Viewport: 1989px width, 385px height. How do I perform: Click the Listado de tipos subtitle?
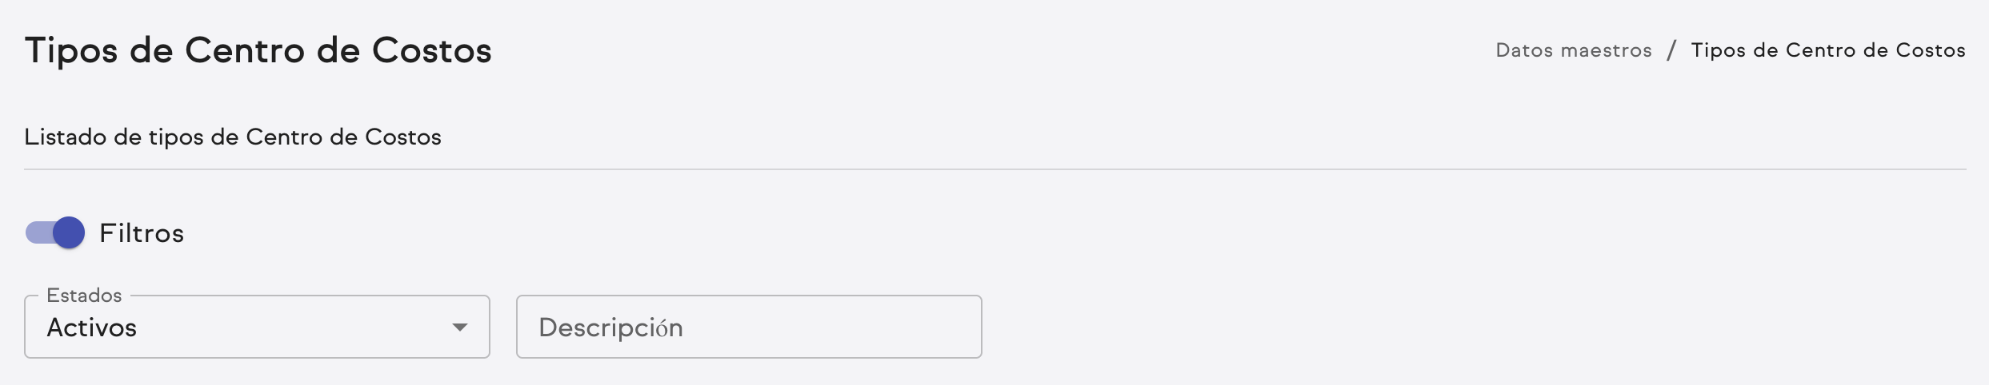click(x=232, y=137)
